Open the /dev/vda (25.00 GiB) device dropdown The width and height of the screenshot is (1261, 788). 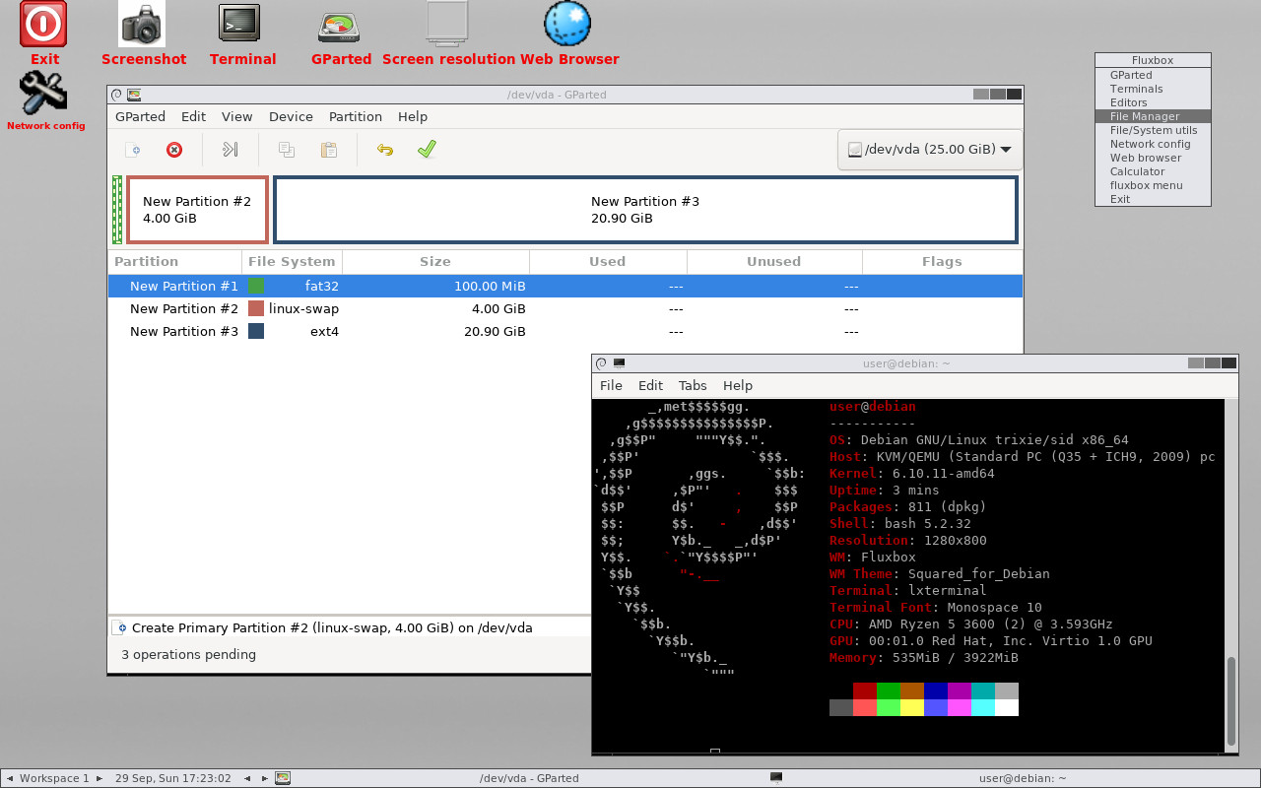coord(930,150)
